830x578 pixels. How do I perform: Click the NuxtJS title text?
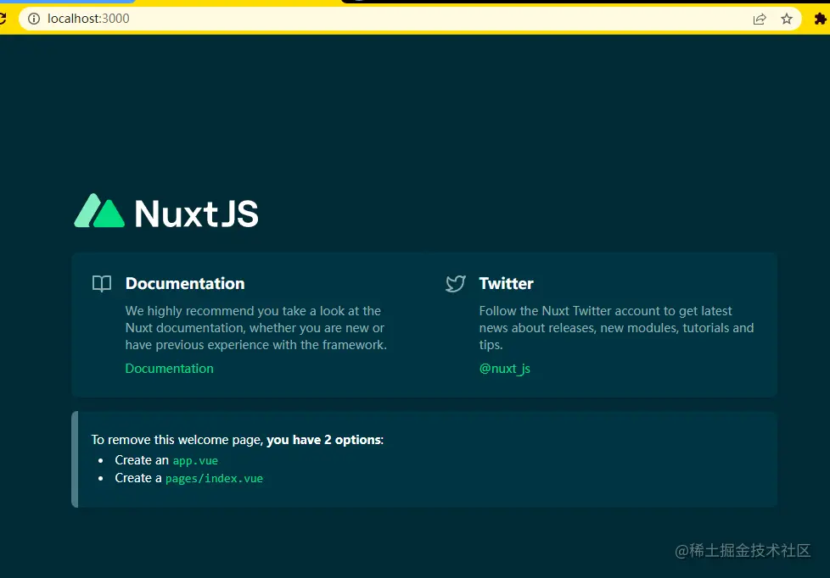tap(196, 213)
